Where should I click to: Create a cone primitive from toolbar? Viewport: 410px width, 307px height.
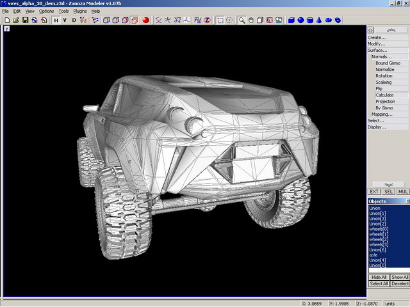pos(319,20)
